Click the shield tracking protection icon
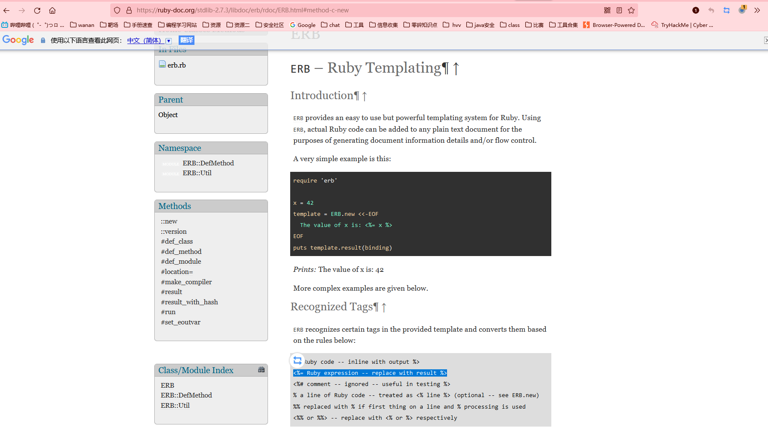 [x=117, y=10]
